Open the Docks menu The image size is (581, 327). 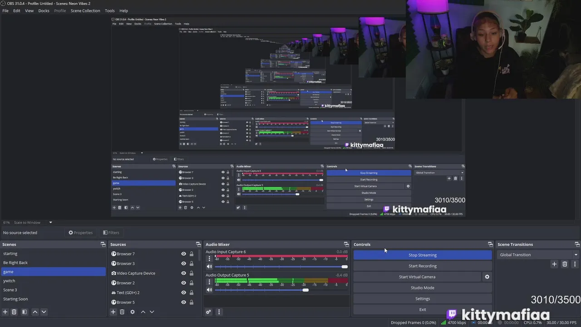[x=44, y=10]
